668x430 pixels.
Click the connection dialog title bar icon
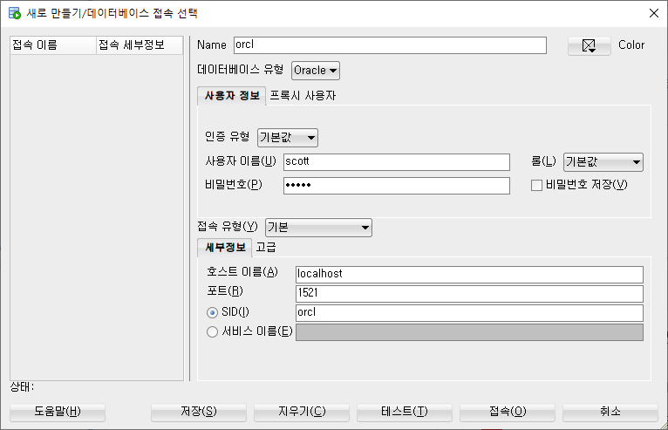pyautogui.click(x=15, y=13)
